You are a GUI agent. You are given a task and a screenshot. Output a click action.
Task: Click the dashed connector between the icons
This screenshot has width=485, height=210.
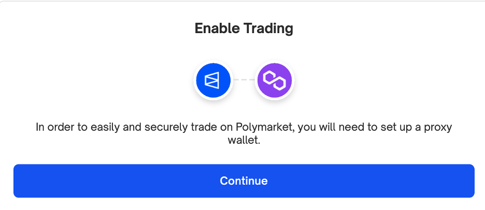click(244, 80)
